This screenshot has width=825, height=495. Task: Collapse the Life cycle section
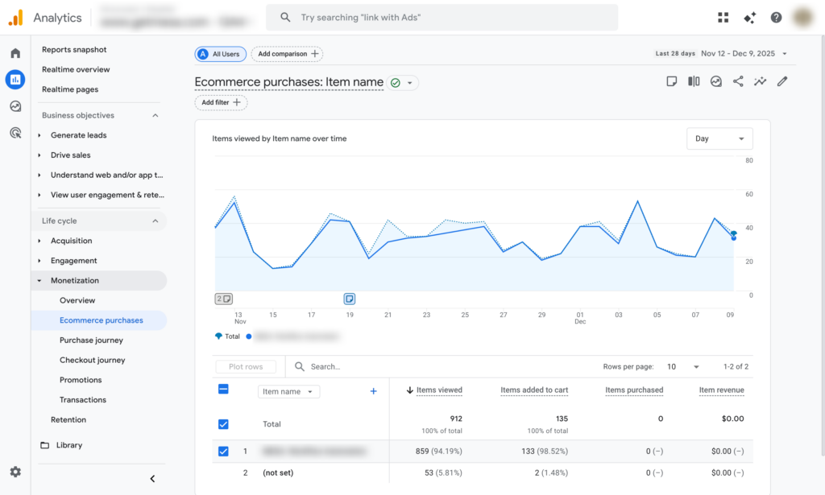pyautogui.click(x=155, y=221)
